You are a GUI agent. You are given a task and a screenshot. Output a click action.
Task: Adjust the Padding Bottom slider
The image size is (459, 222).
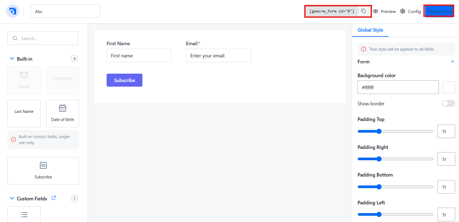pyautogui.click(x=395, y=187)
